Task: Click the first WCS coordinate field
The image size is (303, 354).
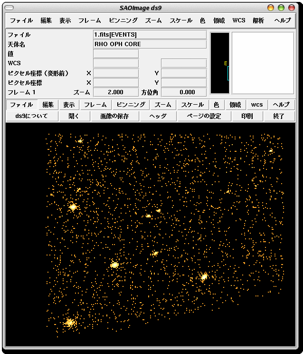Action: [x=116, y=63]
